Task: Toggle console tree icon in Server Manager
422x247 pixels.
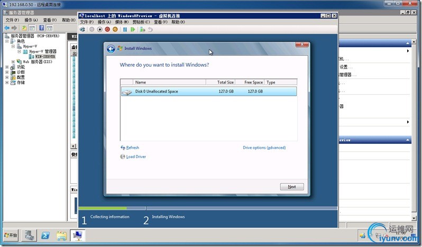Action: pos(32,28)
